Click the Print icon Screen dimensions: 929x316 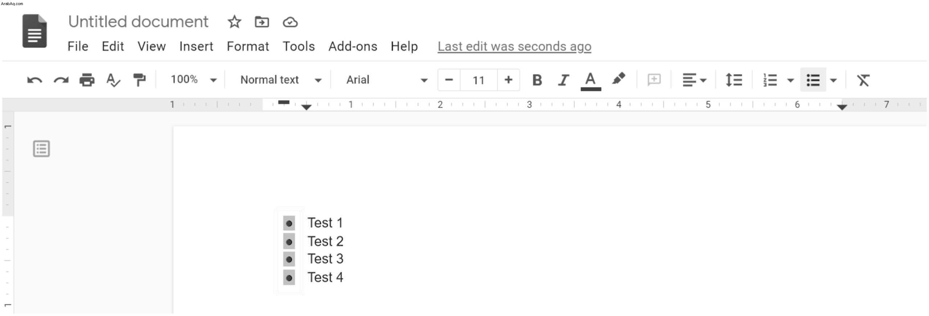click(87, 80)
